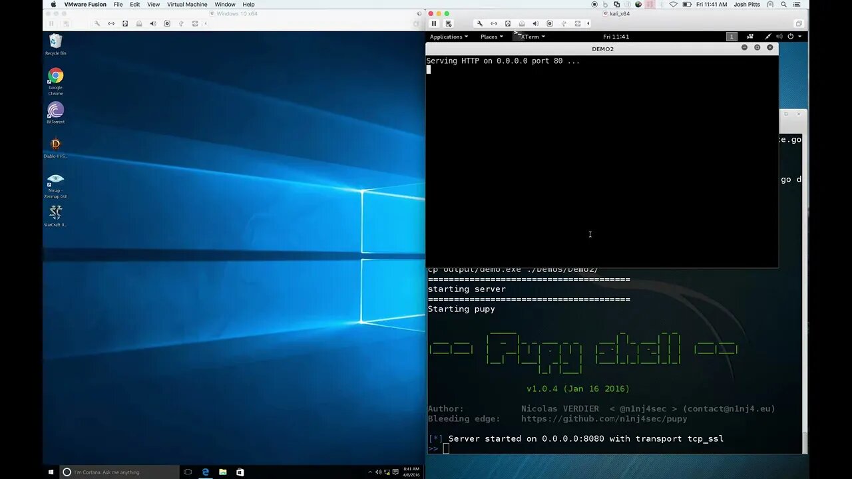Toggle the Windows 10 x64 sound icon
This screenshot has height=479, width=852.
click(x=153, y=23)
